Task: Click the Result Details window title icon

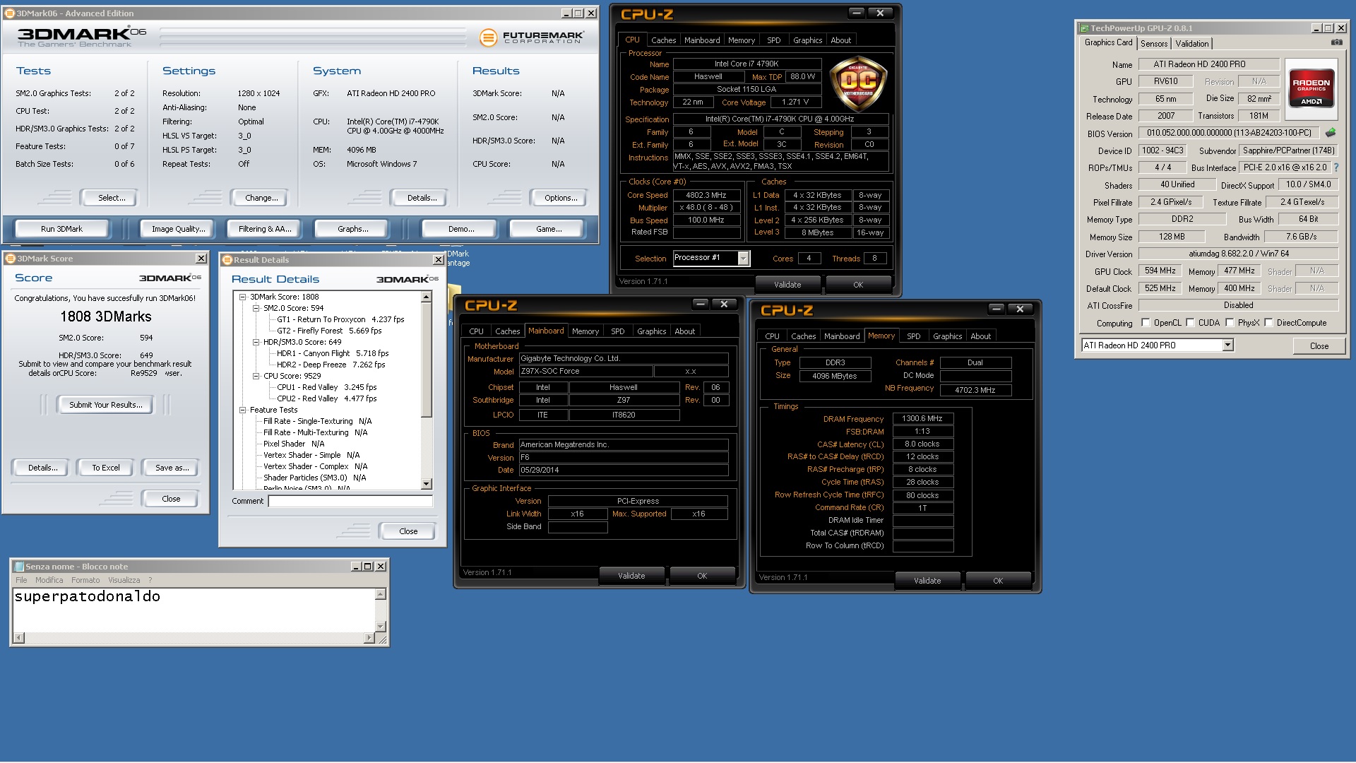Action: (x=227, y=260)
